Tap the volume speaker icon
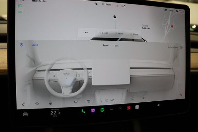The height and width of the screenshot is (132, 198). (x=159, y=105)
